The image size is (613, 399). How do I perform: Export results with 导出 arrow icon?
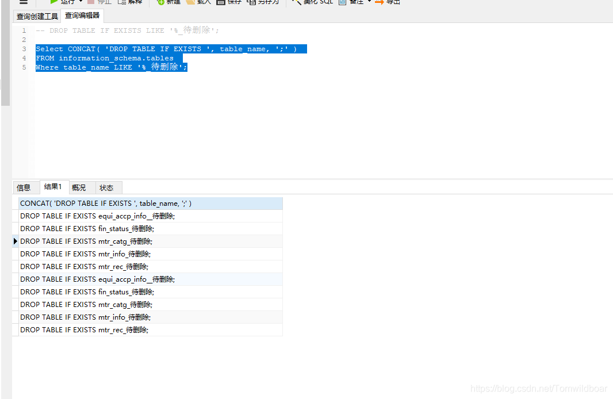[379, 2]
